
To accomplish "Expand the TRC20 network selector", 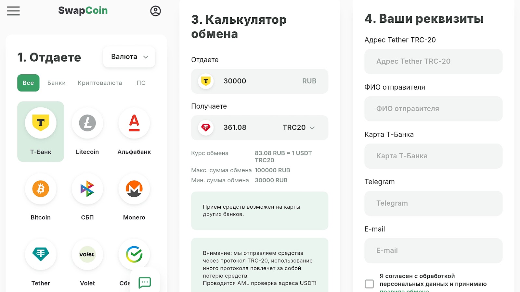I will coord(299,128).
